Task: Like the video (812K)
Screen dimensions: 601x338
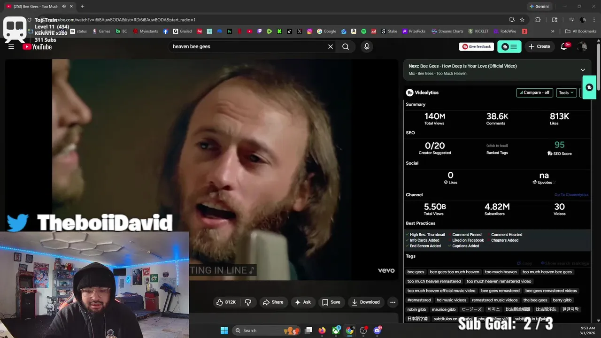Action: point(226,302)
